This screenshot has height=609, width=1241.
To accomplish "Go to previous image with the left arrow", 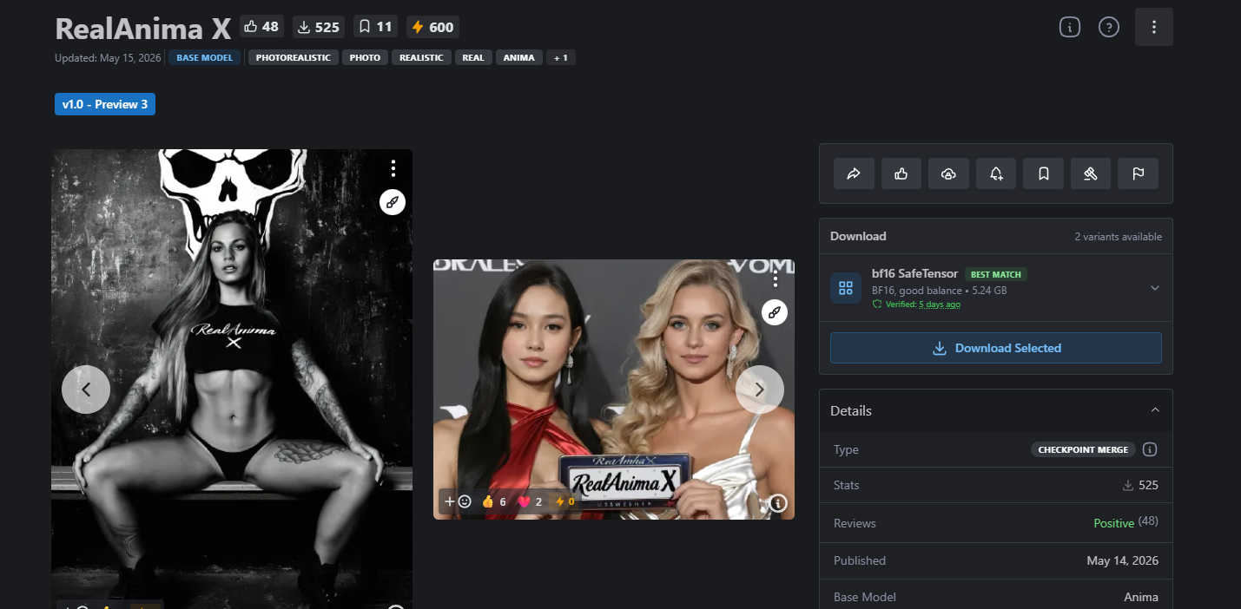I will point(86,390).
